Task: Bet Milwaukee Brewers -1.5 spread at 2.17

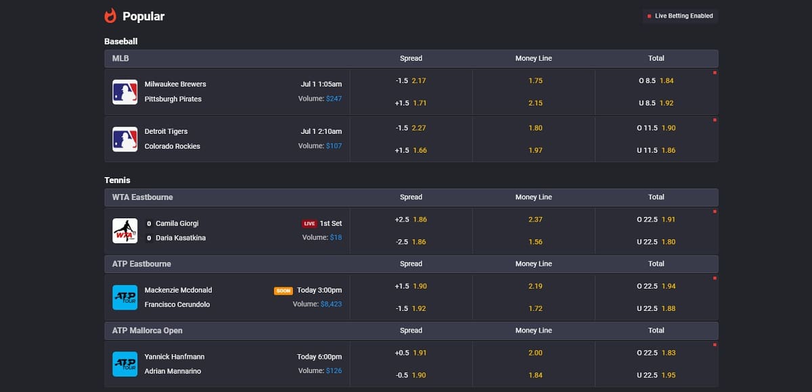Action: (x=411, y=80)
